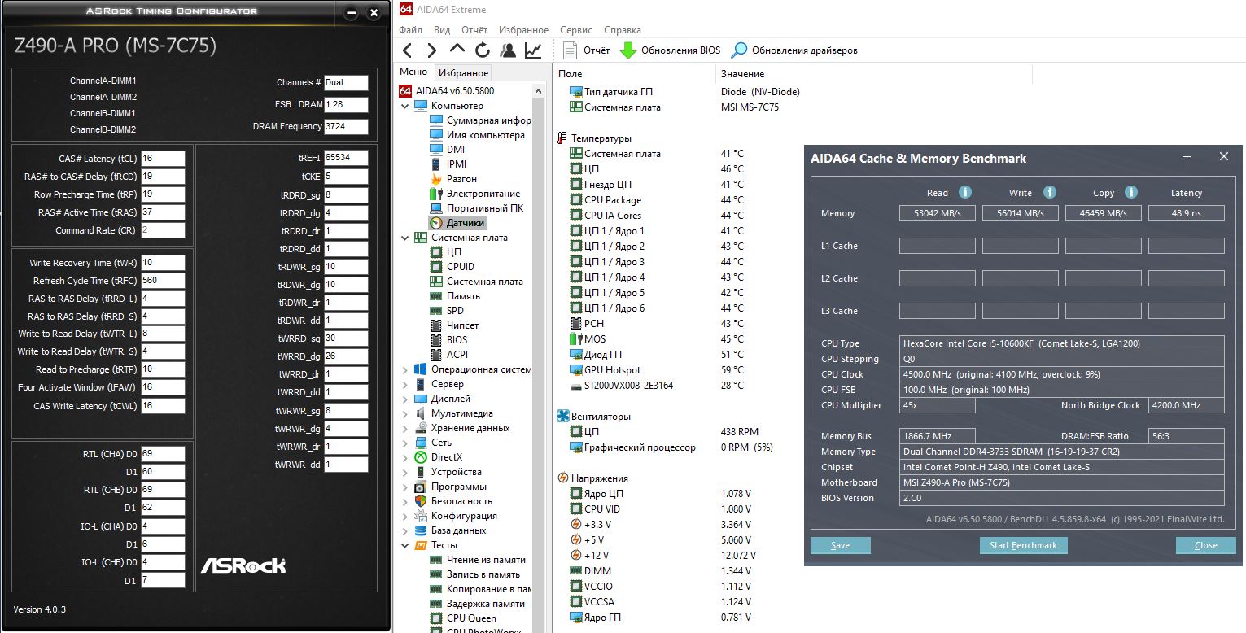
Task: Select the Разгон overclock tree item
Action: pyautogui.click(x=453, y=178)
